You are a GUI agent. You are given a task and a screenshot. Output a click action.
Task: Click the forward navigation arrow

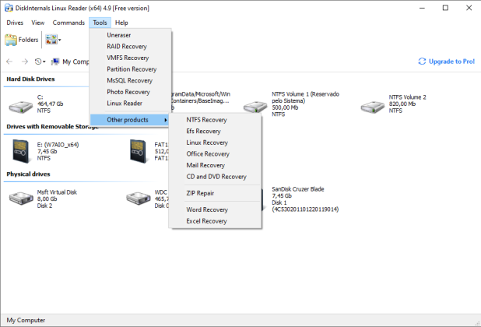click(25, 62)
